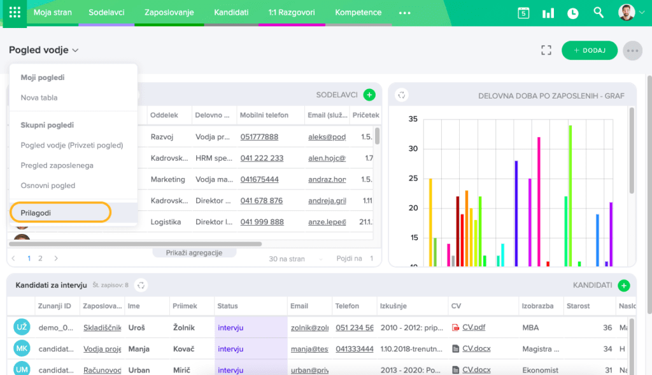Add new record in Sodelavci widget
Screen dimensions: 652x375
coord(369,95)
